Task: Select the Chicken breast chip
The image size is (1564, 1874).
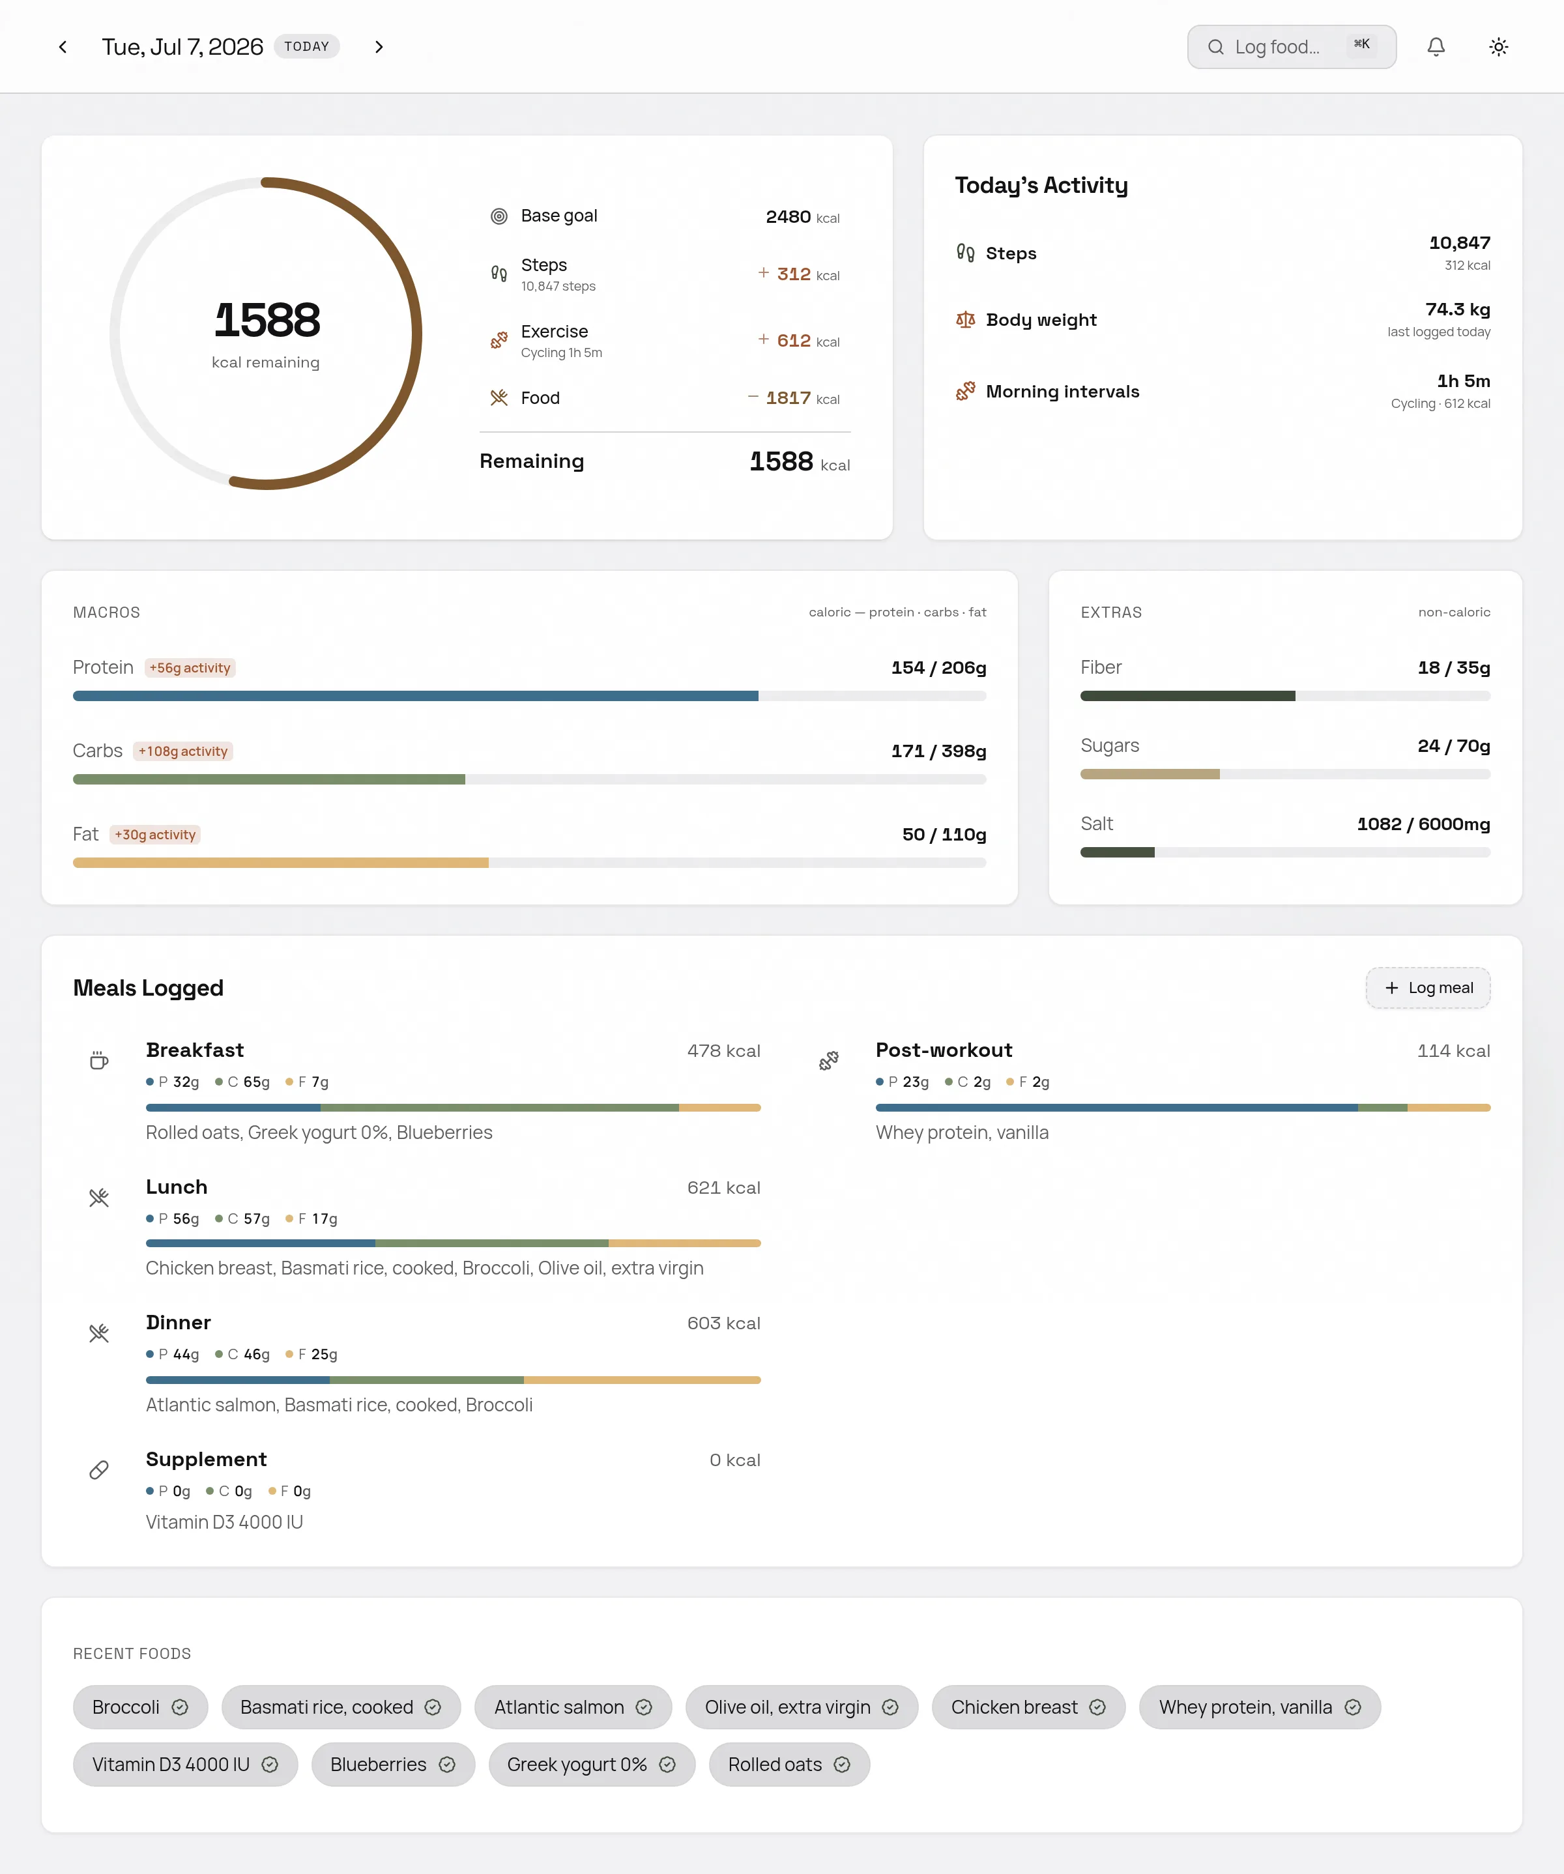Action: point(1028,1707)
